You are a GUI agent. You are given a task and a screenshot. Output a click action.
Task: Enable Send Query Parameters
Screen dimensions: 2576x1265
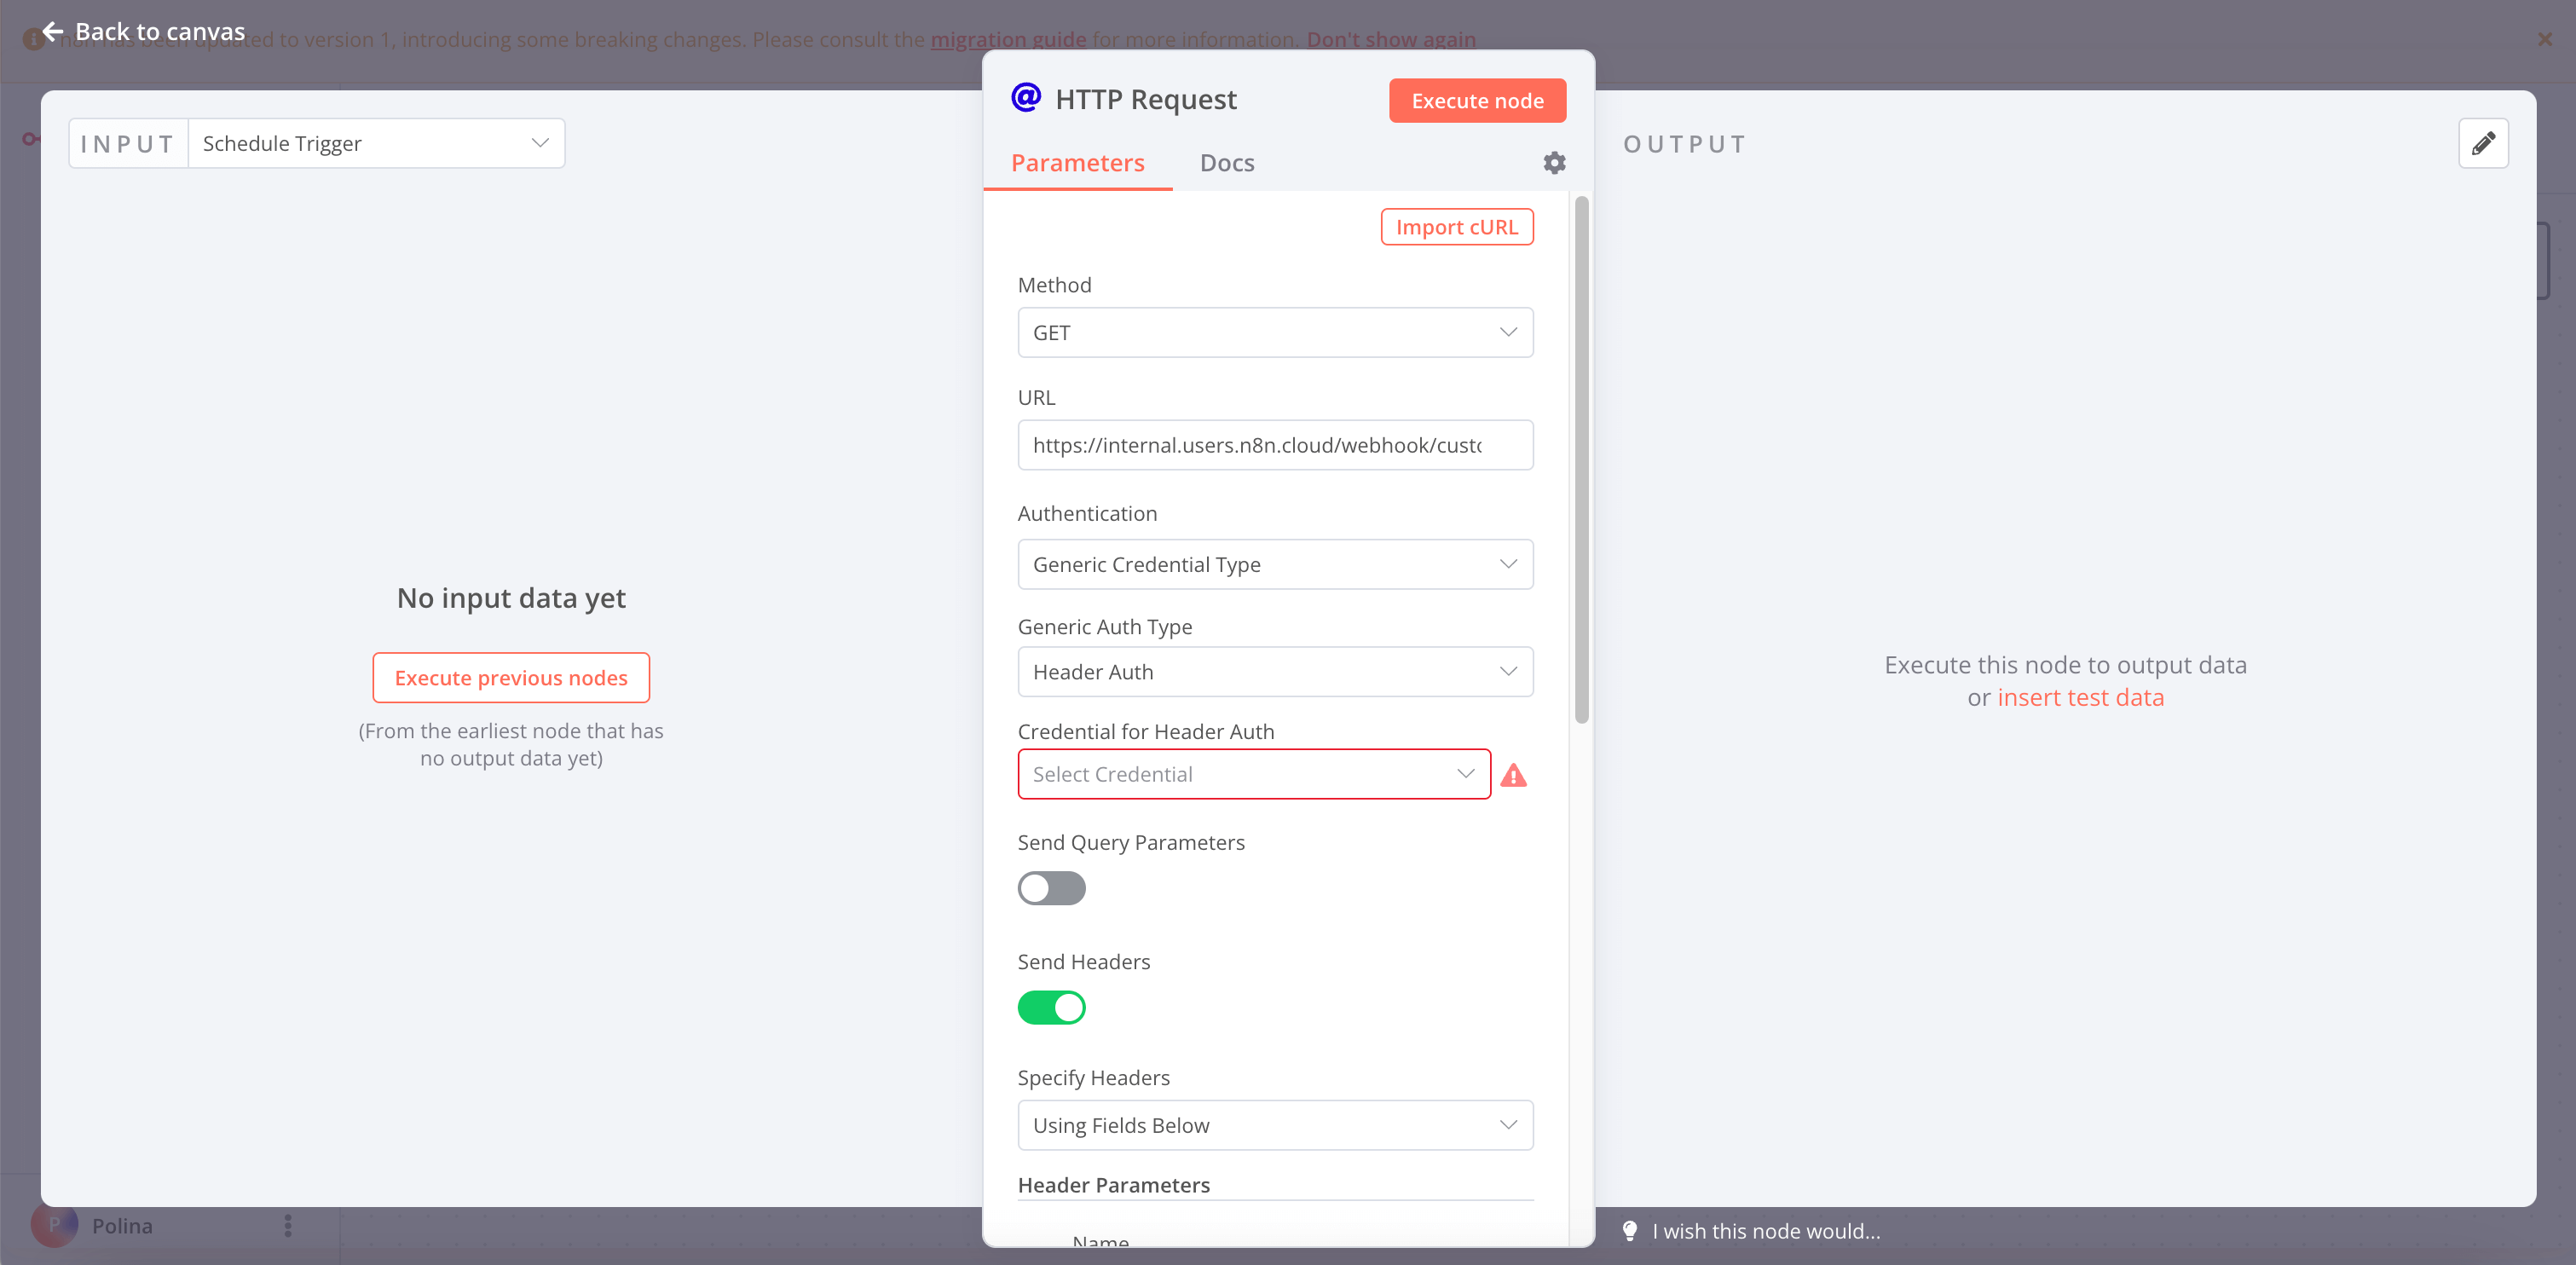click(x=1051, y=888)
